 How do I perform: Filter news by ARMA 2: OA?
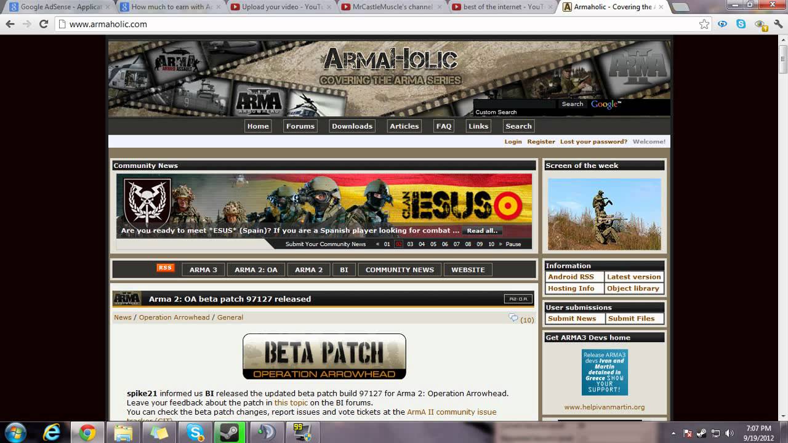256,269
